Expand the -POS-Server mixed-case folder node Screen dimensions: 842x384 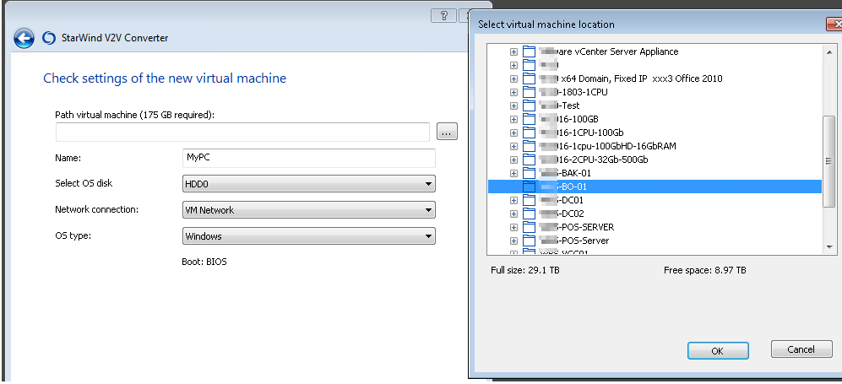tap(514, 241)
